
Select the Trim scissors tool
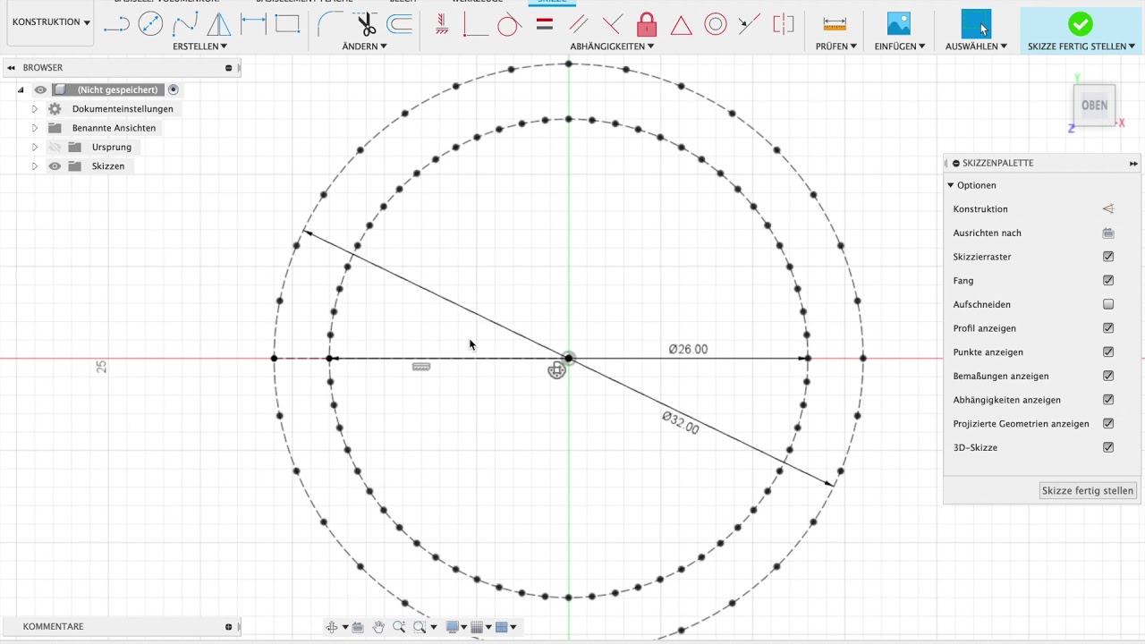click(366, 25)
